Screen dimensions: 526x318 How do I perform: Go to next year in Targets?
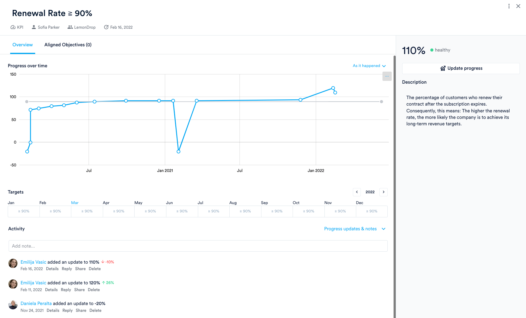coord(383,192)
